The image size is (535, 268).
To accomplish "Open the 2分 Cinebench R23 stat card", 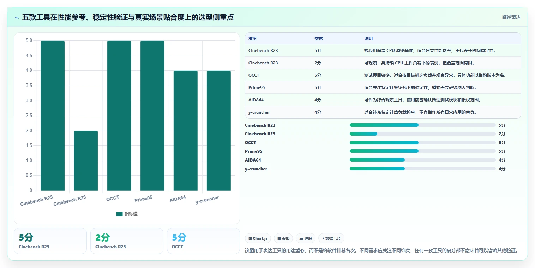I will 127,241.
